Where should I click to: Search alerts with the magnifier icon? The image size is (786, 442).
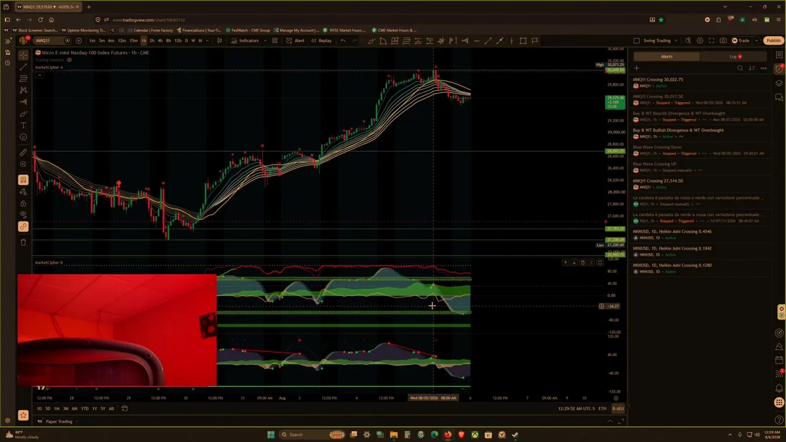(x=740, y=68)
